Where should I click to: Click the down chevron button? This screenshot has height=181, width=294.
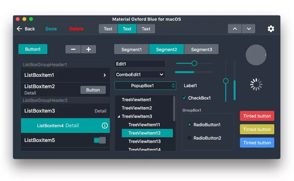coord(249,29)
